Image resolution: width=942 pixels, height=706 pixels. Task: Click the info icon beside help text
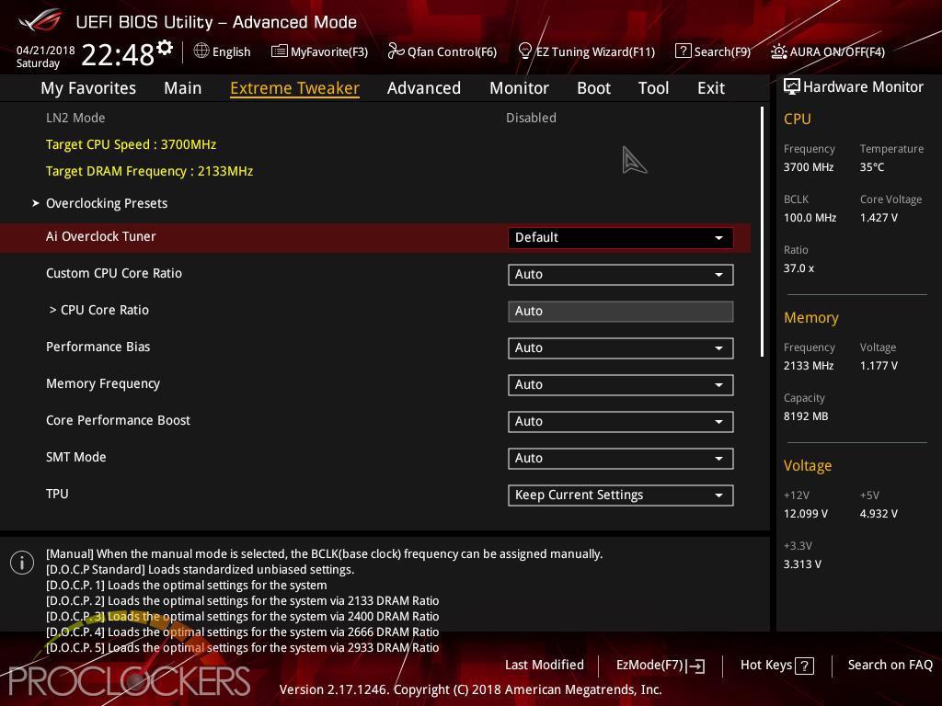(x=22, y=563)
